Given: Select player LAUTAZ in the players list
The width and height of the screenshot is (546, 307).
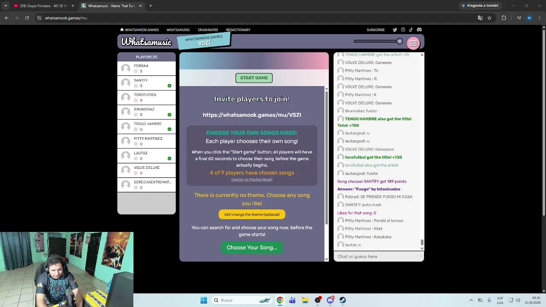Looking at the screenshot, I should (x=146, y=156).
